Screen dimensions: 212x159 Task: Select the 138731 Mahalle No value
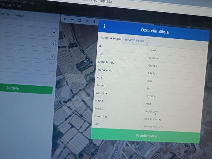152,74
